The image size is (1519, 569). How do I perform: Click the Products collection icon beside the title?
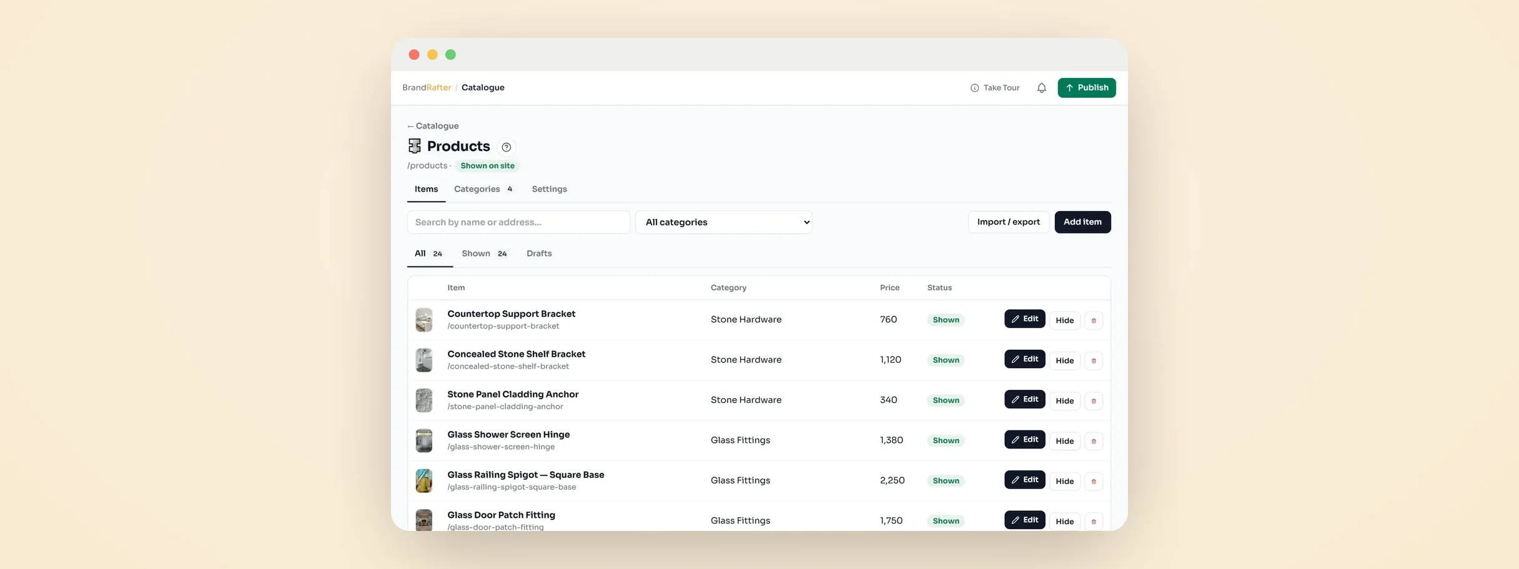point(415,146)
